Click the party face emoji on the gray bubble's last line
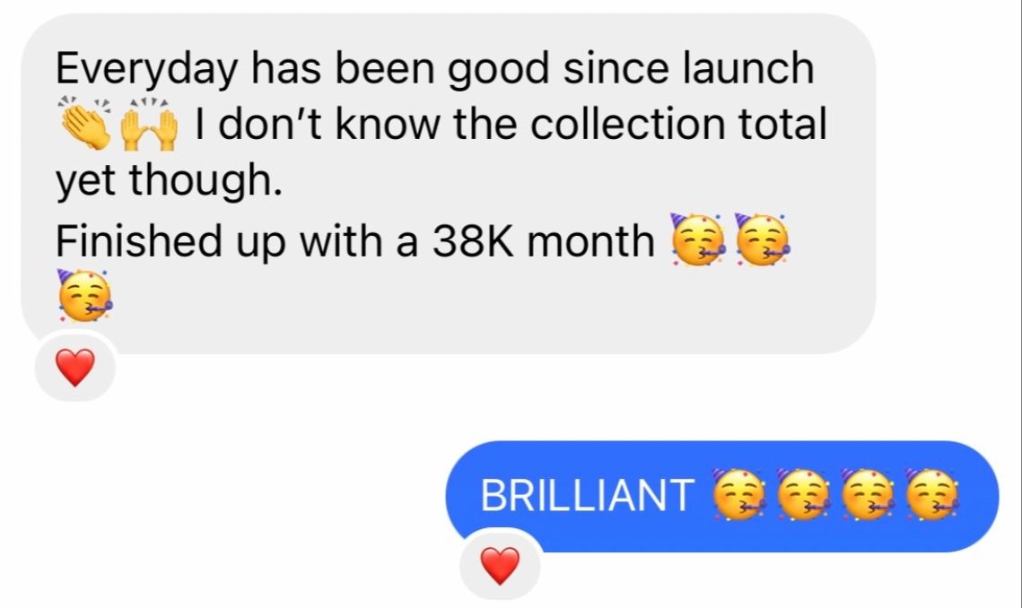The width and height of the screenshot is (1022, 608). (x=84, y=296)
